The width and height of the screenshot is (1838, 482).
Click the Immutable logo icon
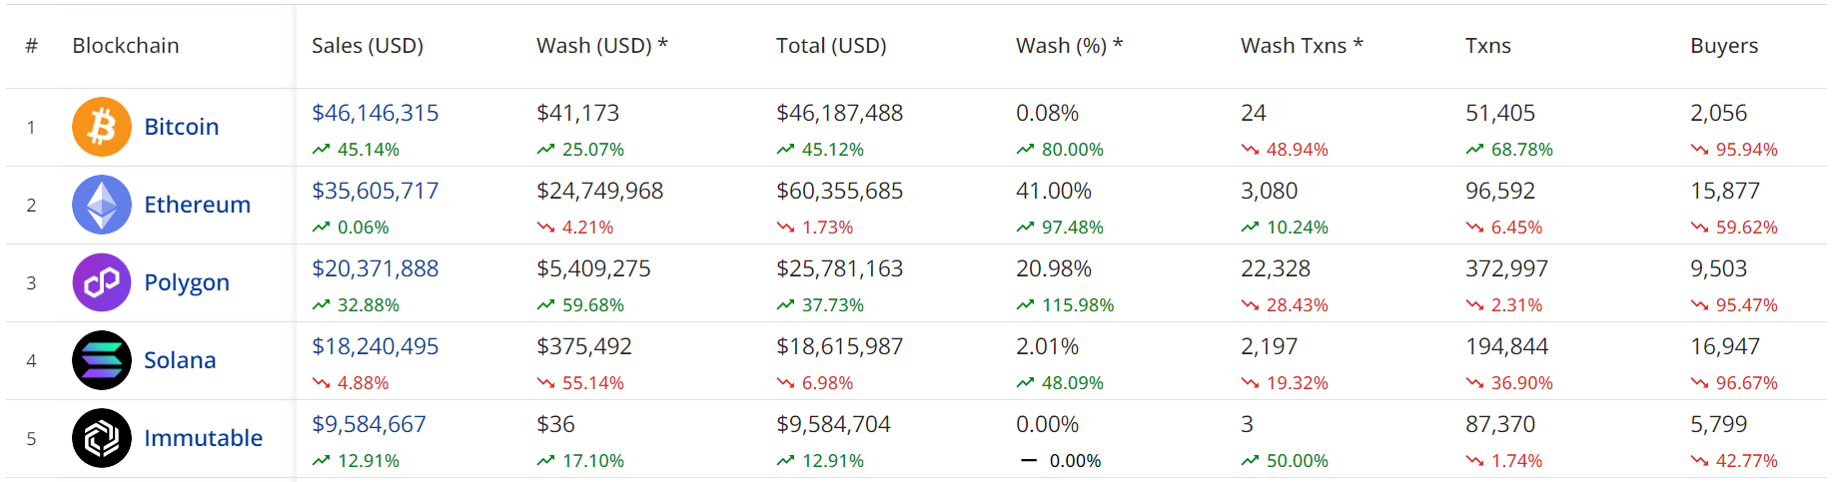tap(102, 438)
